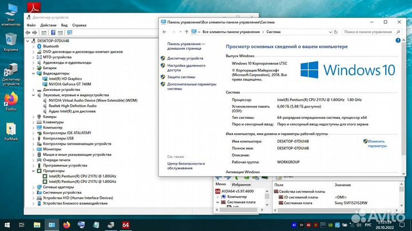The image size is (412, 231).
Task: Click the Значение column header in AIDA64
Action: pos(342,185)
